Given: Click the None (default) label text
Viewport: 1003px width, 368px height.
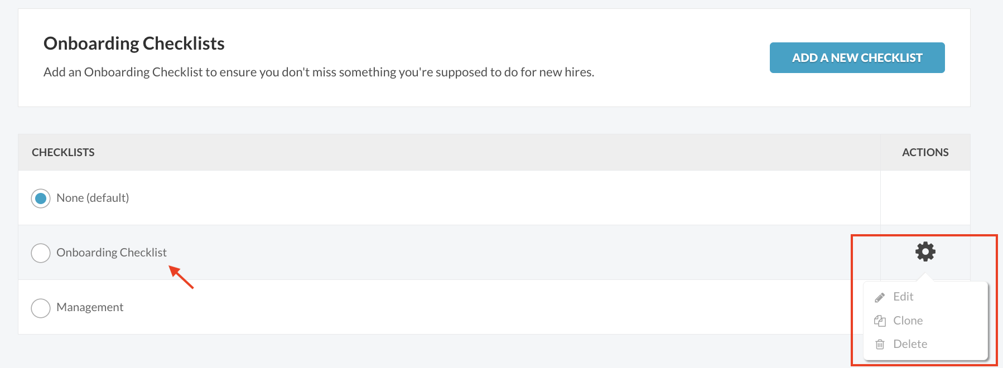Looking at the screenshot, I should 93,198.
